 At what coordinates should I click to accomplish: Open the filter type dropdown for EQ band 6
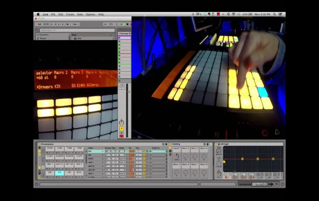coord(269,174)
